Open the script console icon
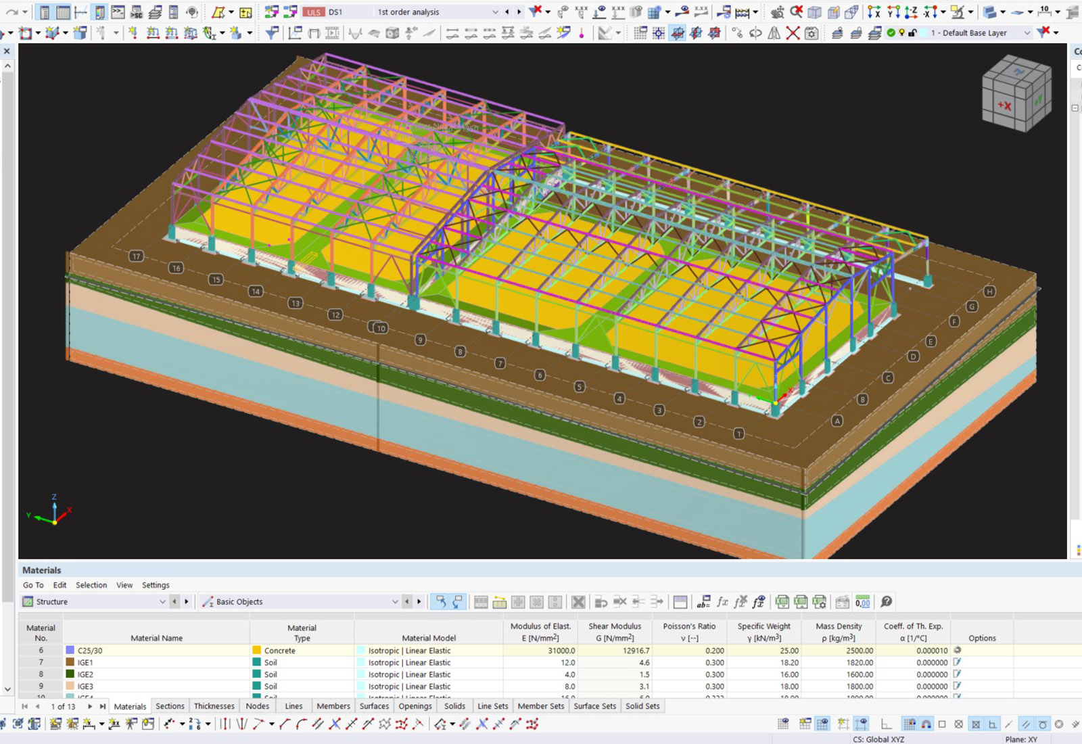The image size is (1082, 744). click(118, 11)
